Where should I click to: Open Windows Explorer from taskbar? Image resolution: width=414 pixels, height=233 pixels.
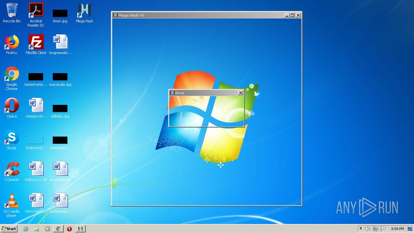37,229
